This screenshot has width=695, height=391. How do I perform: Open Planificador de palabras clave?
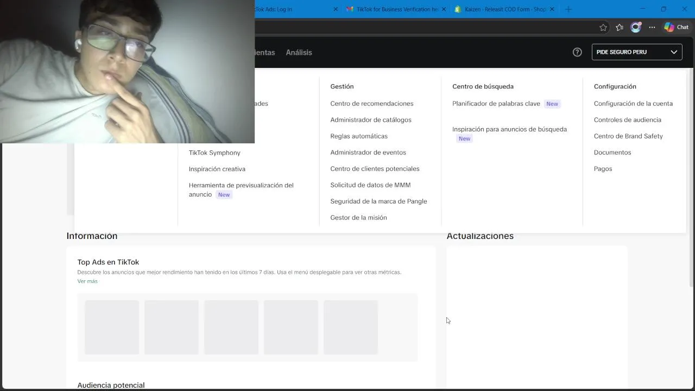[x=496, y=103]
